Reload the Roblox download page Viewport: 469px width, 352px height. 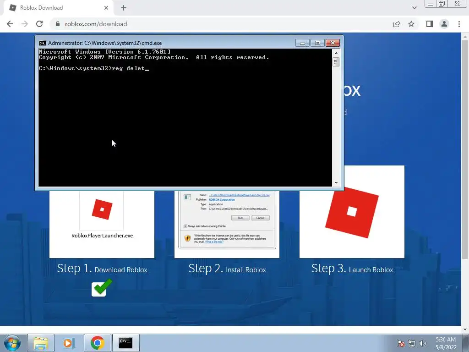(x=39, y=24)
